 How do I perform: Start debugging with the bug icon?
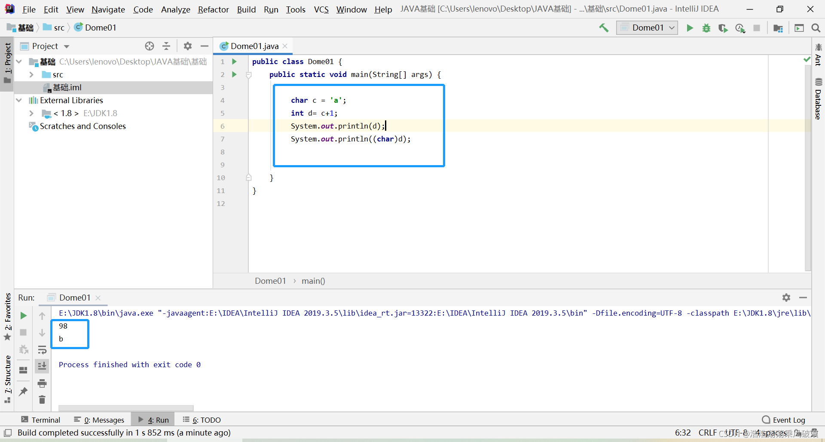click(x=706, y=28)
